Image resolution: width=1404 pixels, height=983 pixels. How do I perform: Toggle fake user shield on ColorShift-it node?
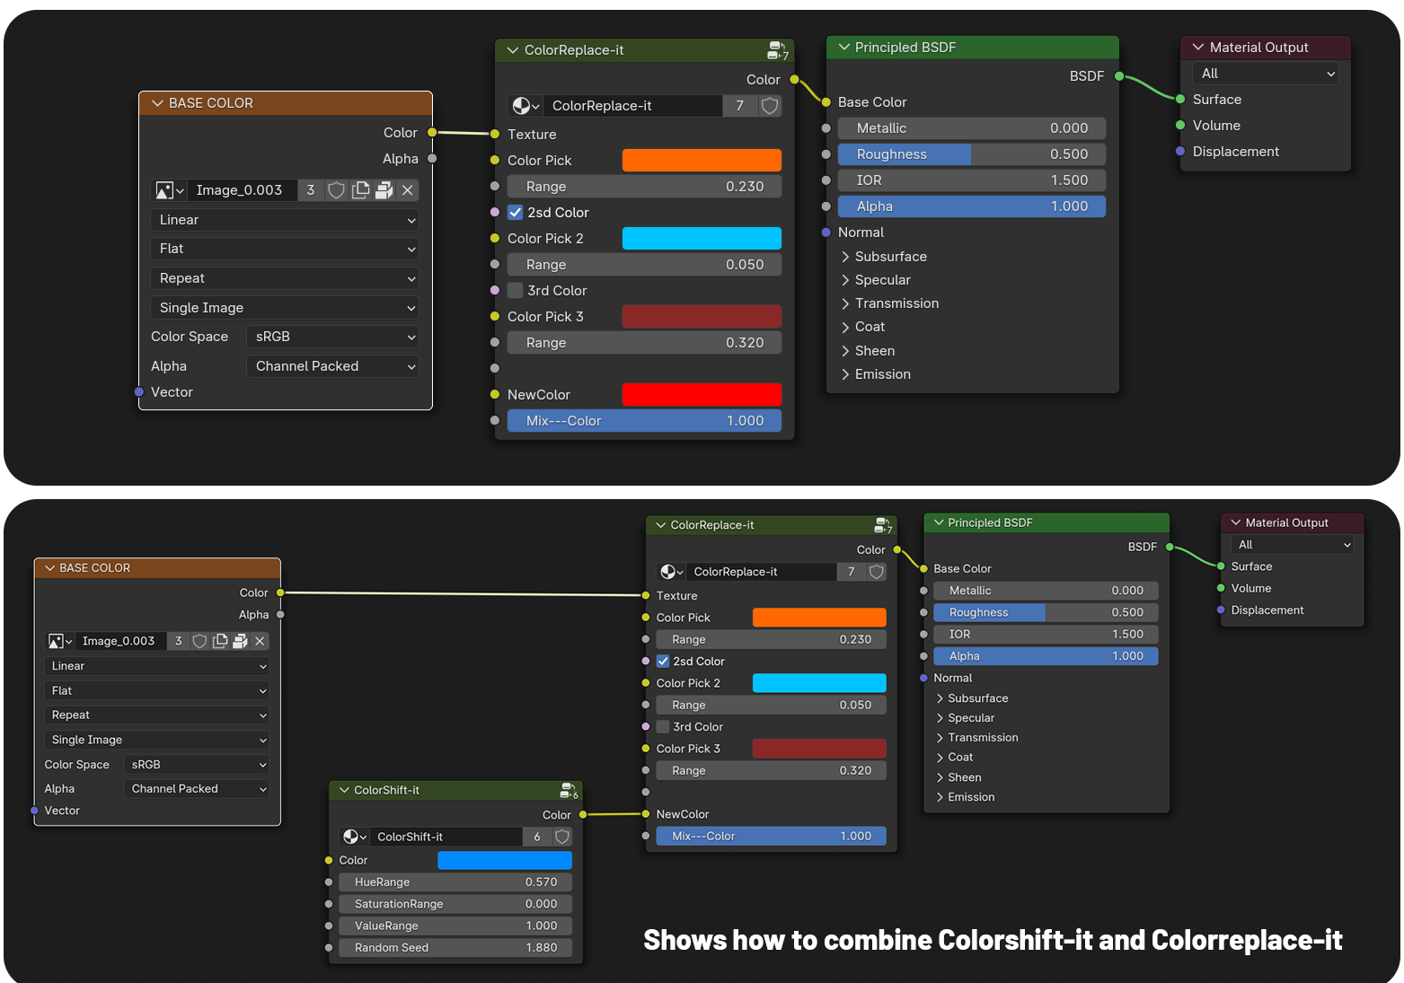[x=562, y=837]
